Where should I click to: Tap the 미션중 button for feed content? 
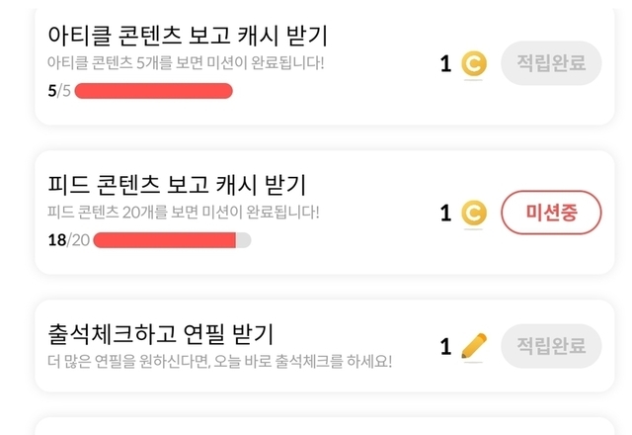[x=551, y=213]
